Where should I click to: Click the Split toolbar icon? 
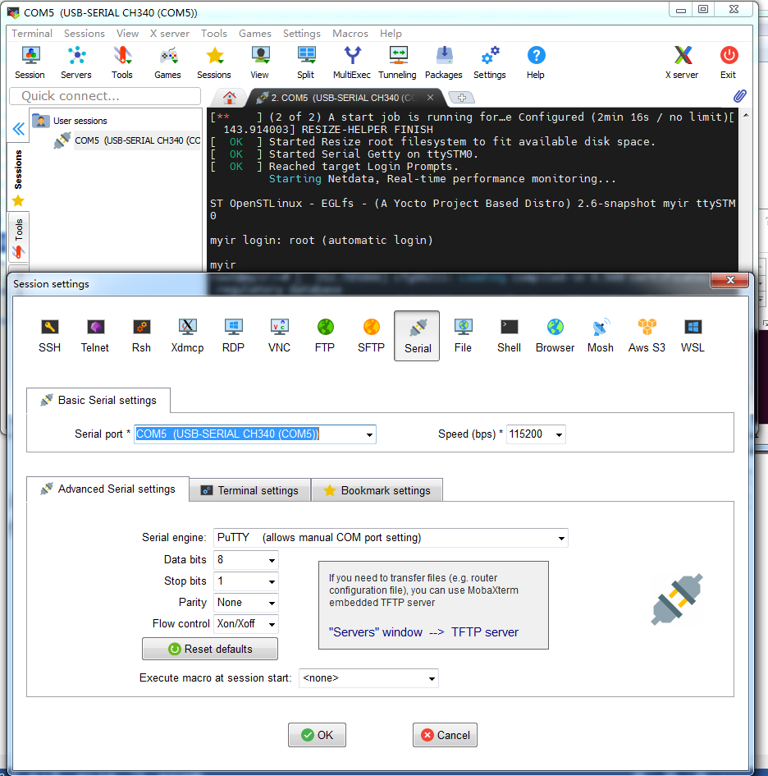305,62
